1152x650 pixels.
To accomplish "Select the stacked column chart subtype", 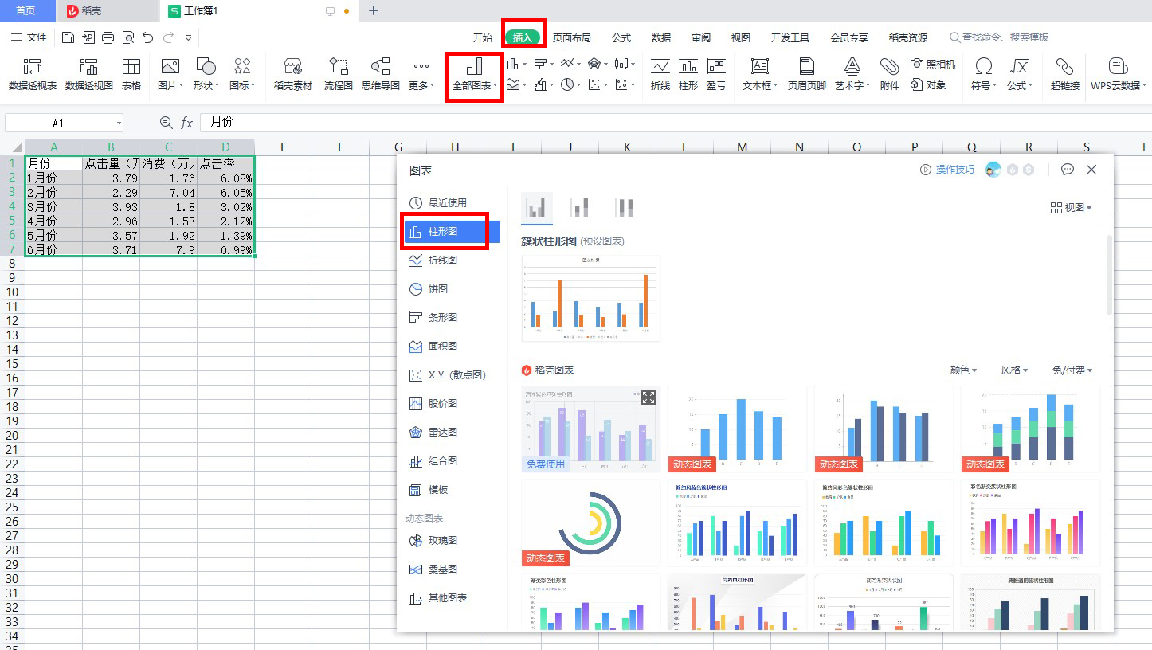I will 581,208.
